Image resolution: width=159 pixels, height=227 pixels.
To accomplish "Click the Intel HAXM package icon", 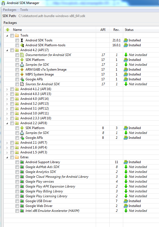I will (x=22, y=211).
